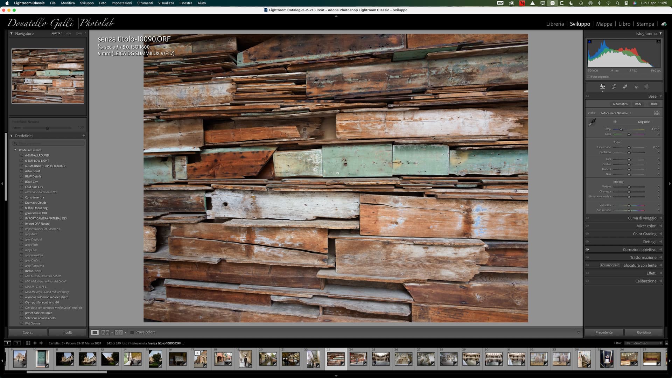Open the Sviluppo menu in the menu bar
Viewport: 672px width, 378px height.
coord(86,3)
